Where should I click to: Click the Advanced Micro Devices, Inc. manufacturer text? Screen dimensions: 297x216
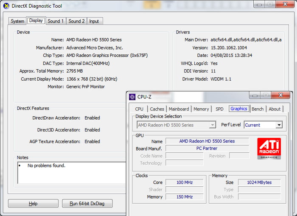click(x=95, y=48)
